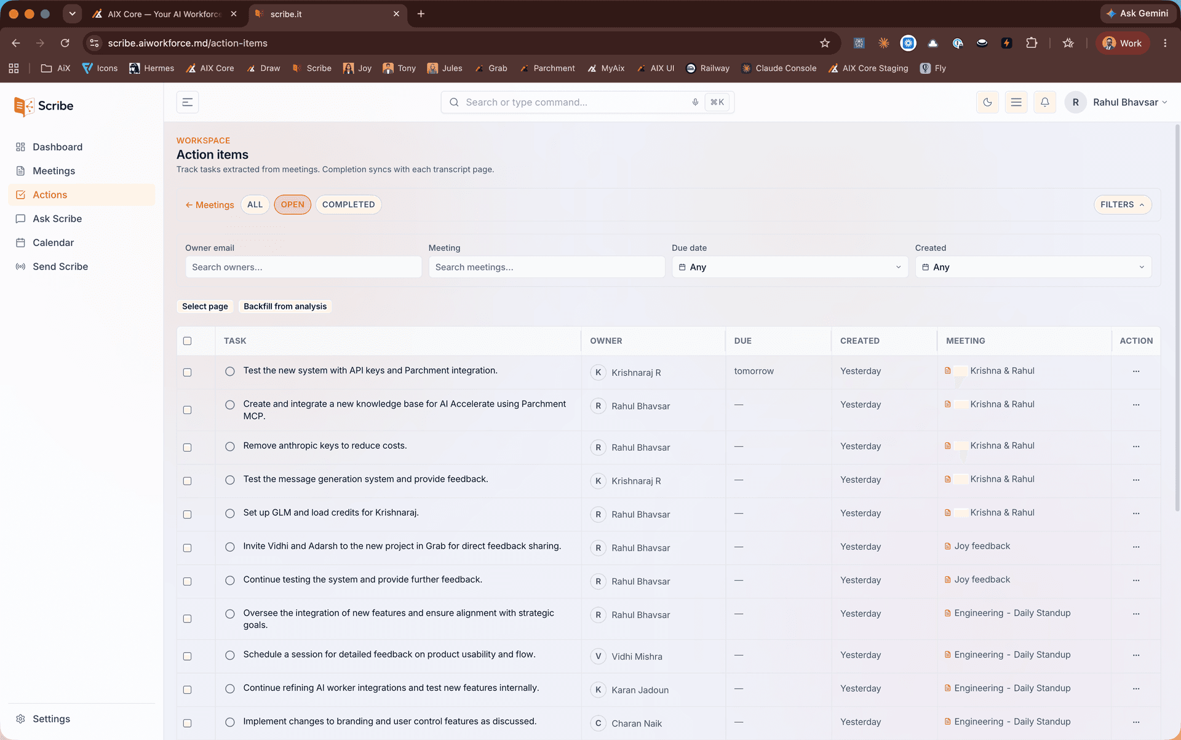Open Claude Console bookmark

tap(779, 68)
